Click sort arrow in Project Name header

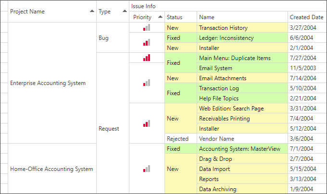click(x=92, y=11)
